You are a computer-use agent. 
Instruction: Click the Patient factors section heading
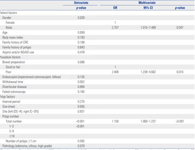tap(8, 13)
